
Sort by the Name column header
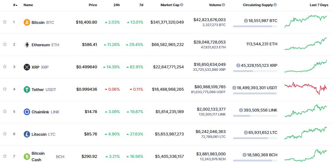click(x=28, y=5)
